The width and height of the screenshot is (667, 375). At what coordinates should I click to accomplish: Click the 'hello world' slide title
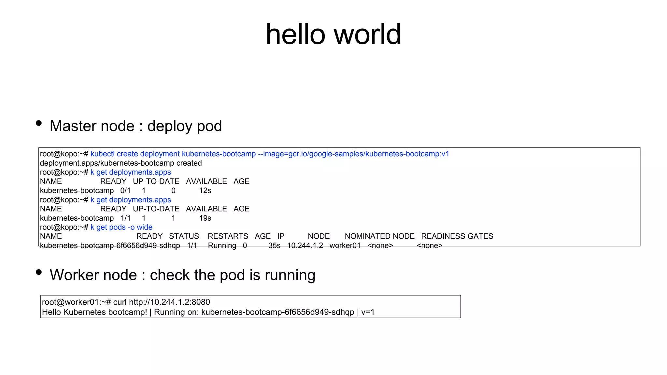[333, 35]
